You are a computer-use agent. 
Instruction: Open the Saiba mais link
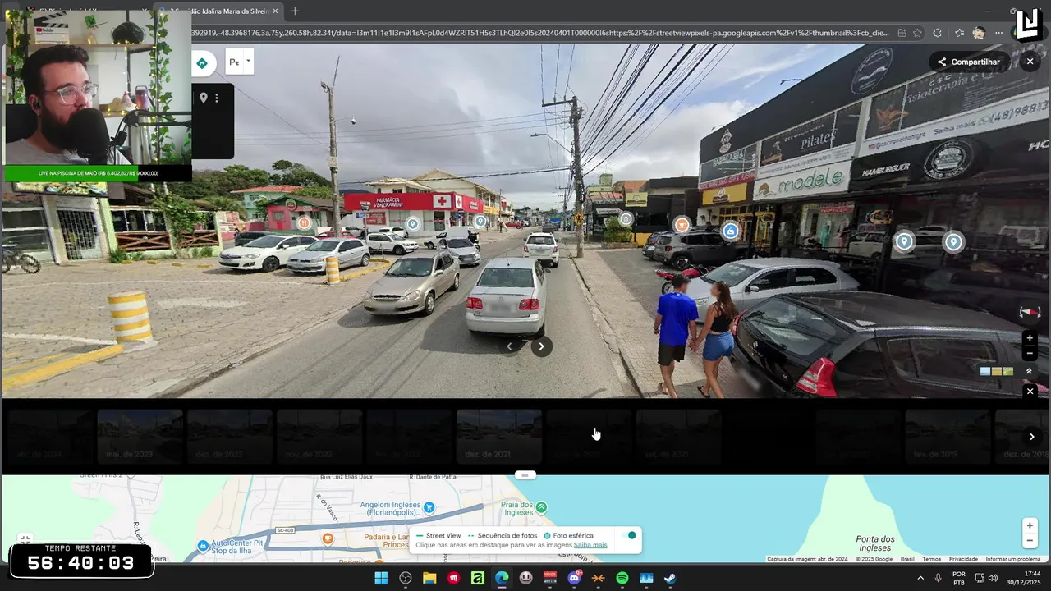point(590,545)
